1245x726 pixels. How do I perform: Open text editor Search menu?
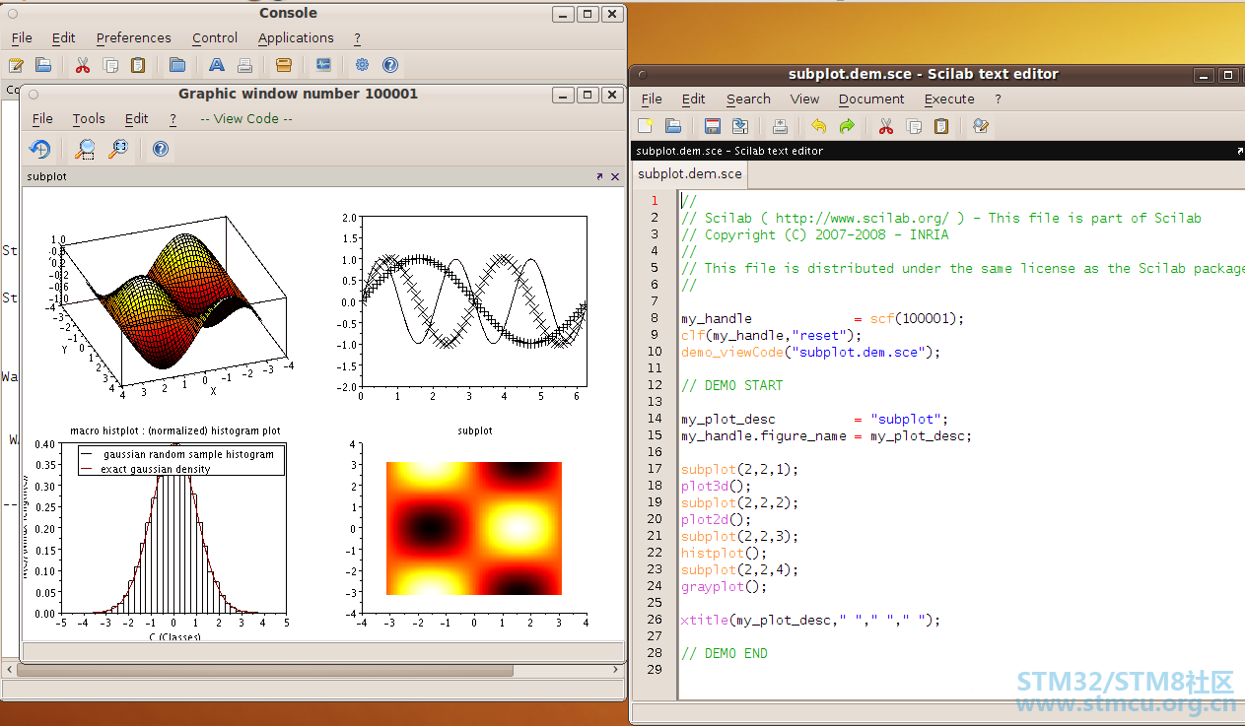[x=749, y=99]
